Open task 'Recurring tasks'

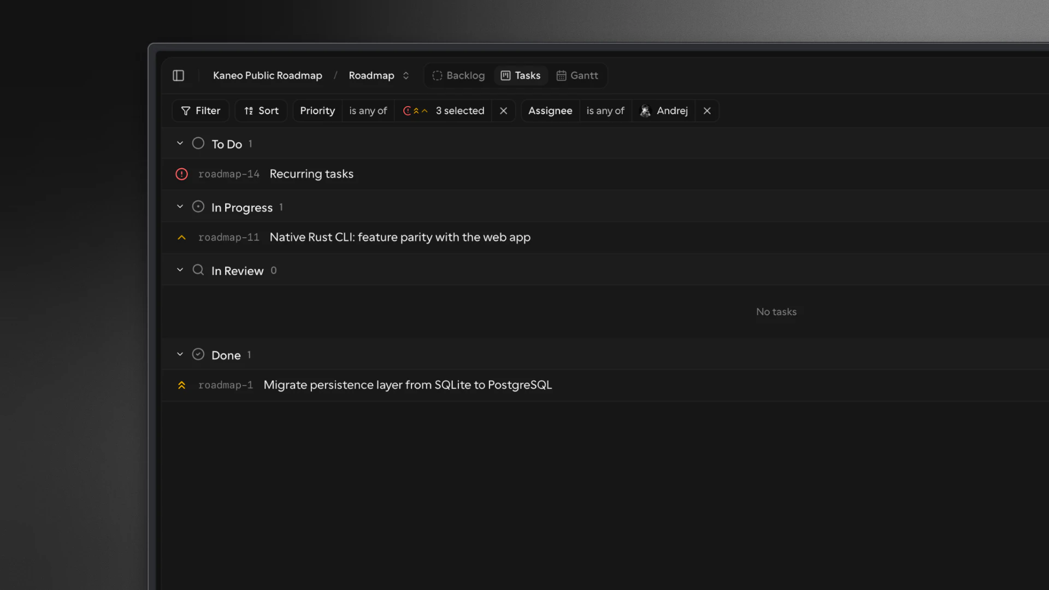311,174
